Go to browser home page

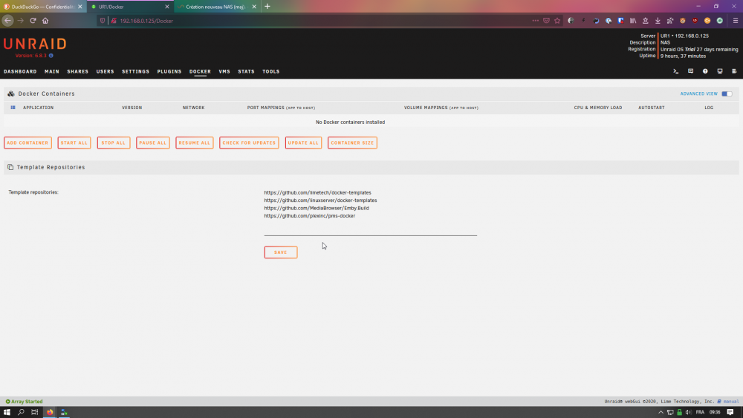[x=45, y=20]
